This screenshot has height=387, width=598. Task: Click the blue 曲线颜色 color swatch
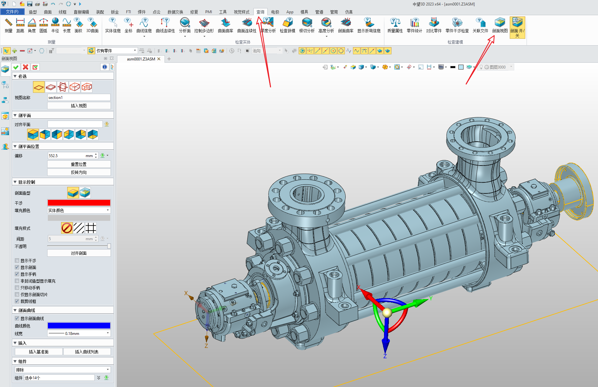[x=79, y=326]
